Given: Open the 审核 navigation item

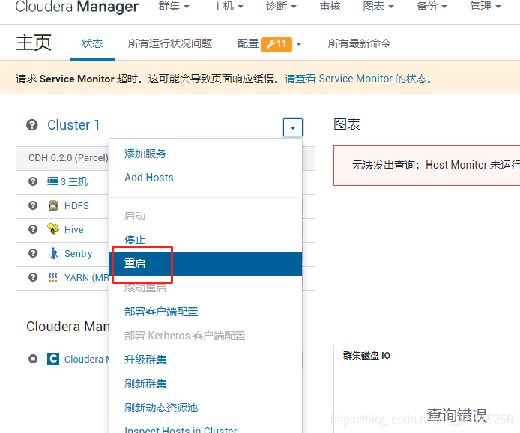Looking at the screenshot, I should (330, 7).
